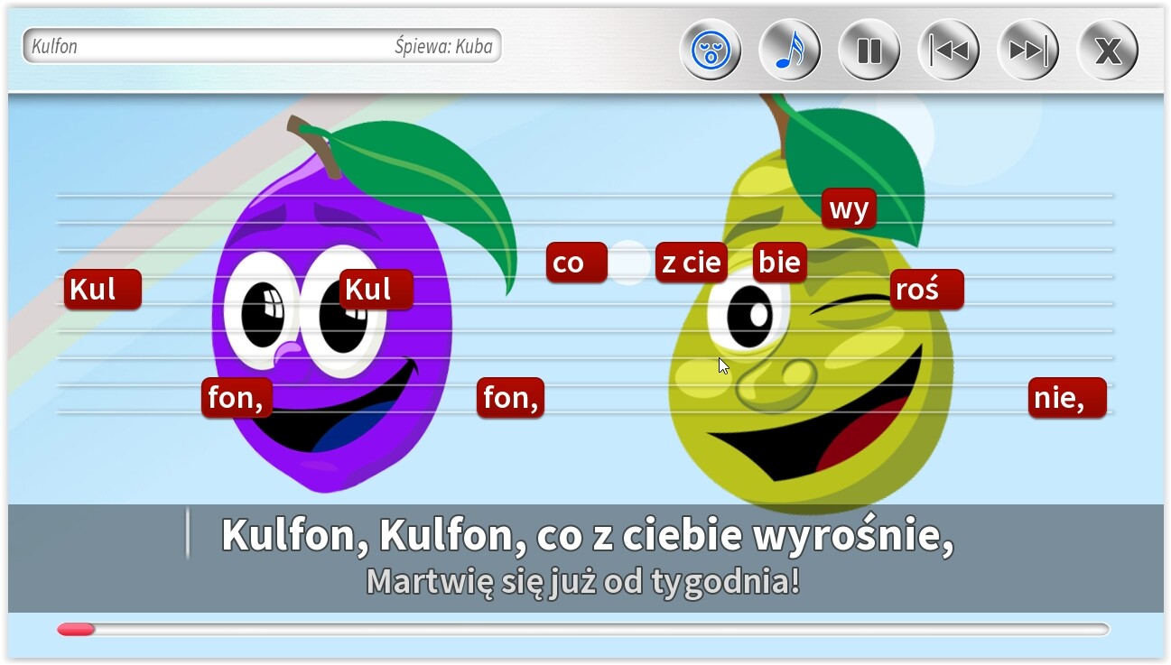Exit karaoke with the X button
The width and height of the screenshot is (1171, 665).
click(x=1107, y=51)
